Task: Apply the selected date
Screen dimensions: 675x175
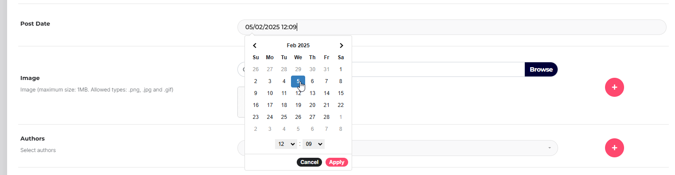Action: click(337, 162)
